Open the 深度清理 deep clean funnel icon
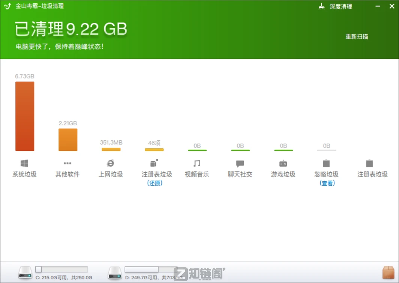This screenshot has width=399, height=283. click(x=321, y=6)
